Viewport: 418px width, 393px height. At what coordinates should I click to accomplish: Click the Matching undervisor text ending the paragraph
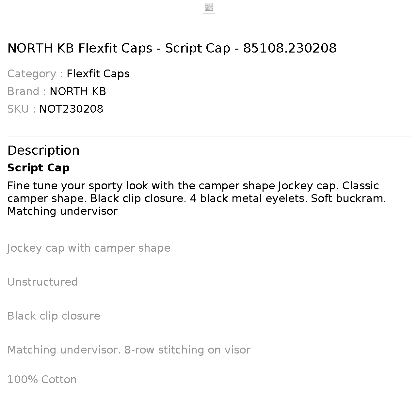62,211
